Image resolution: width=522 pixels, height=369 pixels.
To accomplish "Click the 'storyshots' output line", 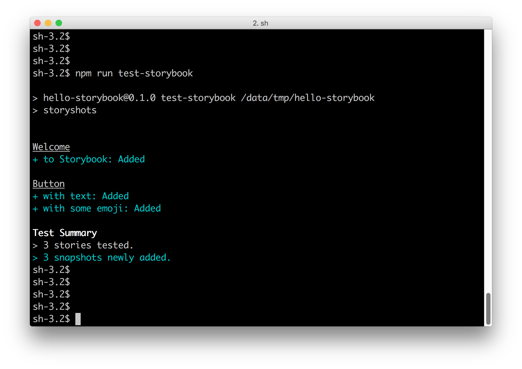I will [70, 110].
